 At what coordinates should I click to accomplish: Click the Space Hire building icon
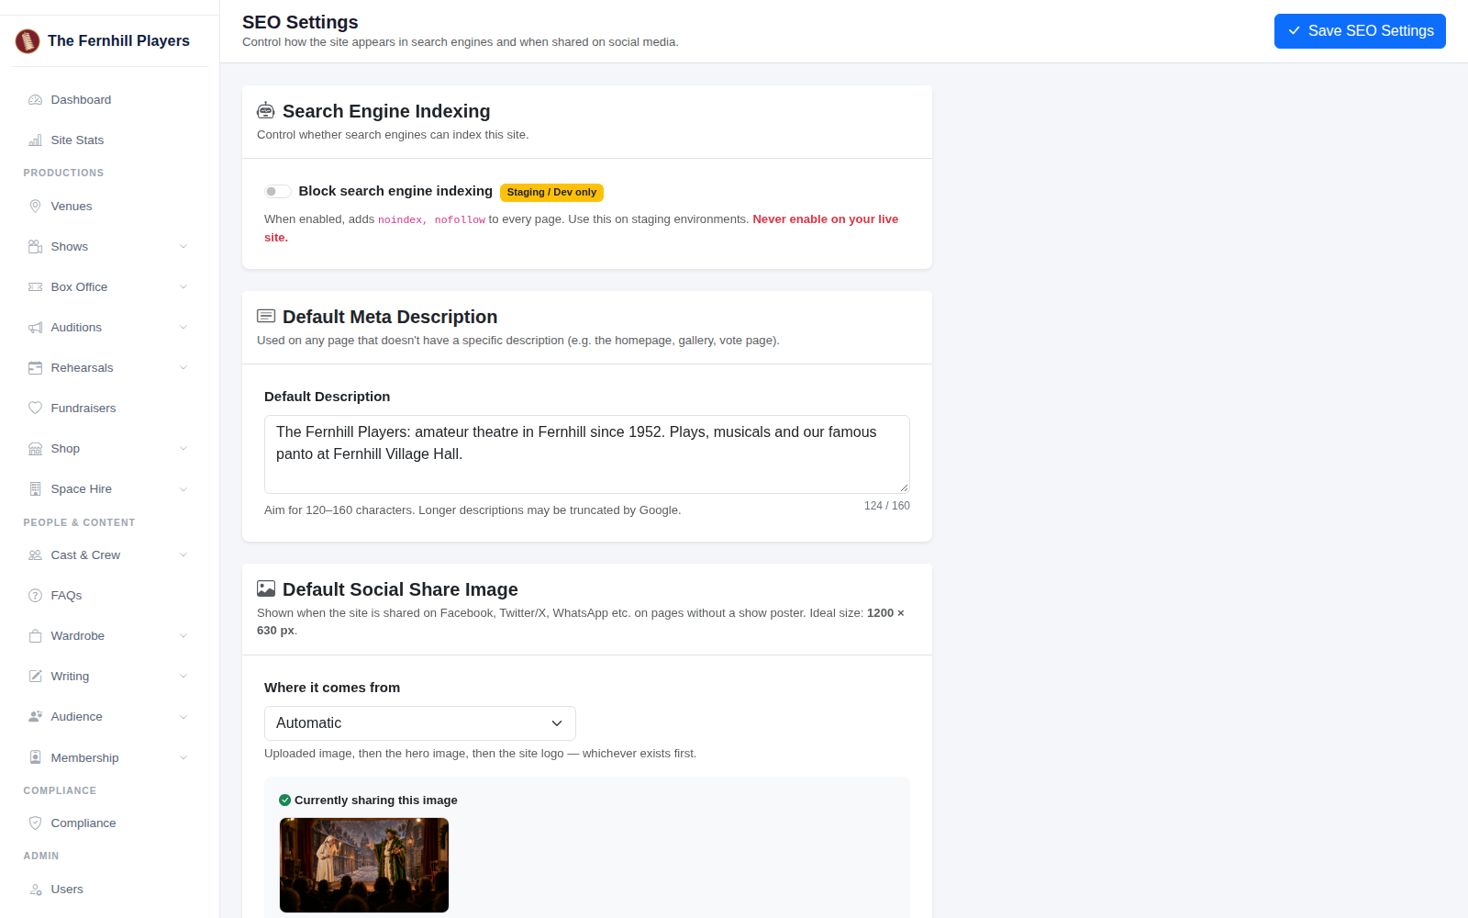coord(36,489)
